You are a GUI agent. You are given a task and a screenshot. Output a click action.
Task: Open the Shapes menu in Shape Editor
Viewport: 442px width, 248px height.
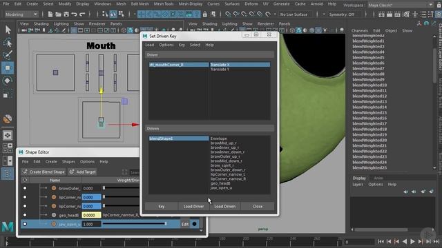[68, 161]
